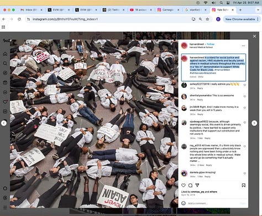This screenshot has width=262, height=216.
Task: Click the address bar URL
Action: 65,19
